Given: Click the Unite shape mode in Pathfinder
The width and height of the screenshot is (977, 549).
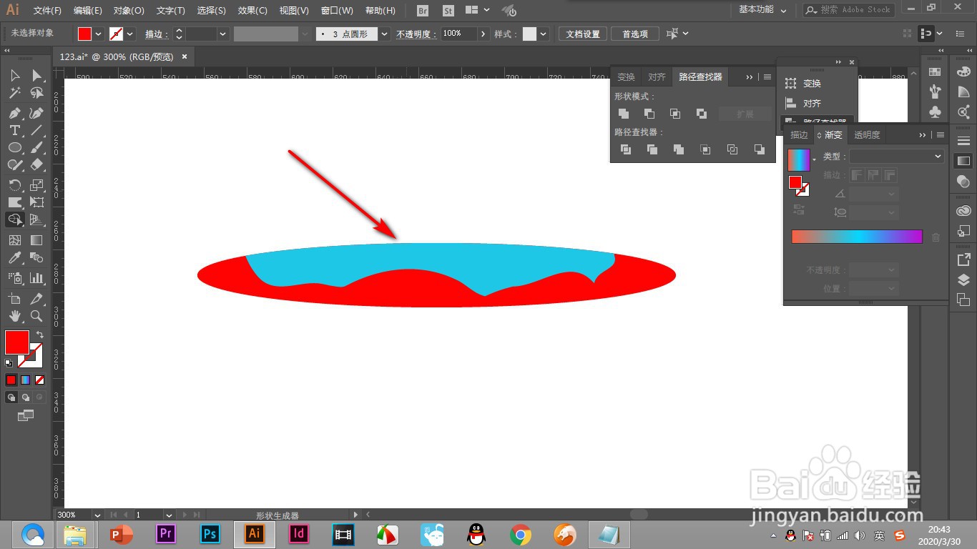Looking at the screenshot, I should (x=624, y=114).
